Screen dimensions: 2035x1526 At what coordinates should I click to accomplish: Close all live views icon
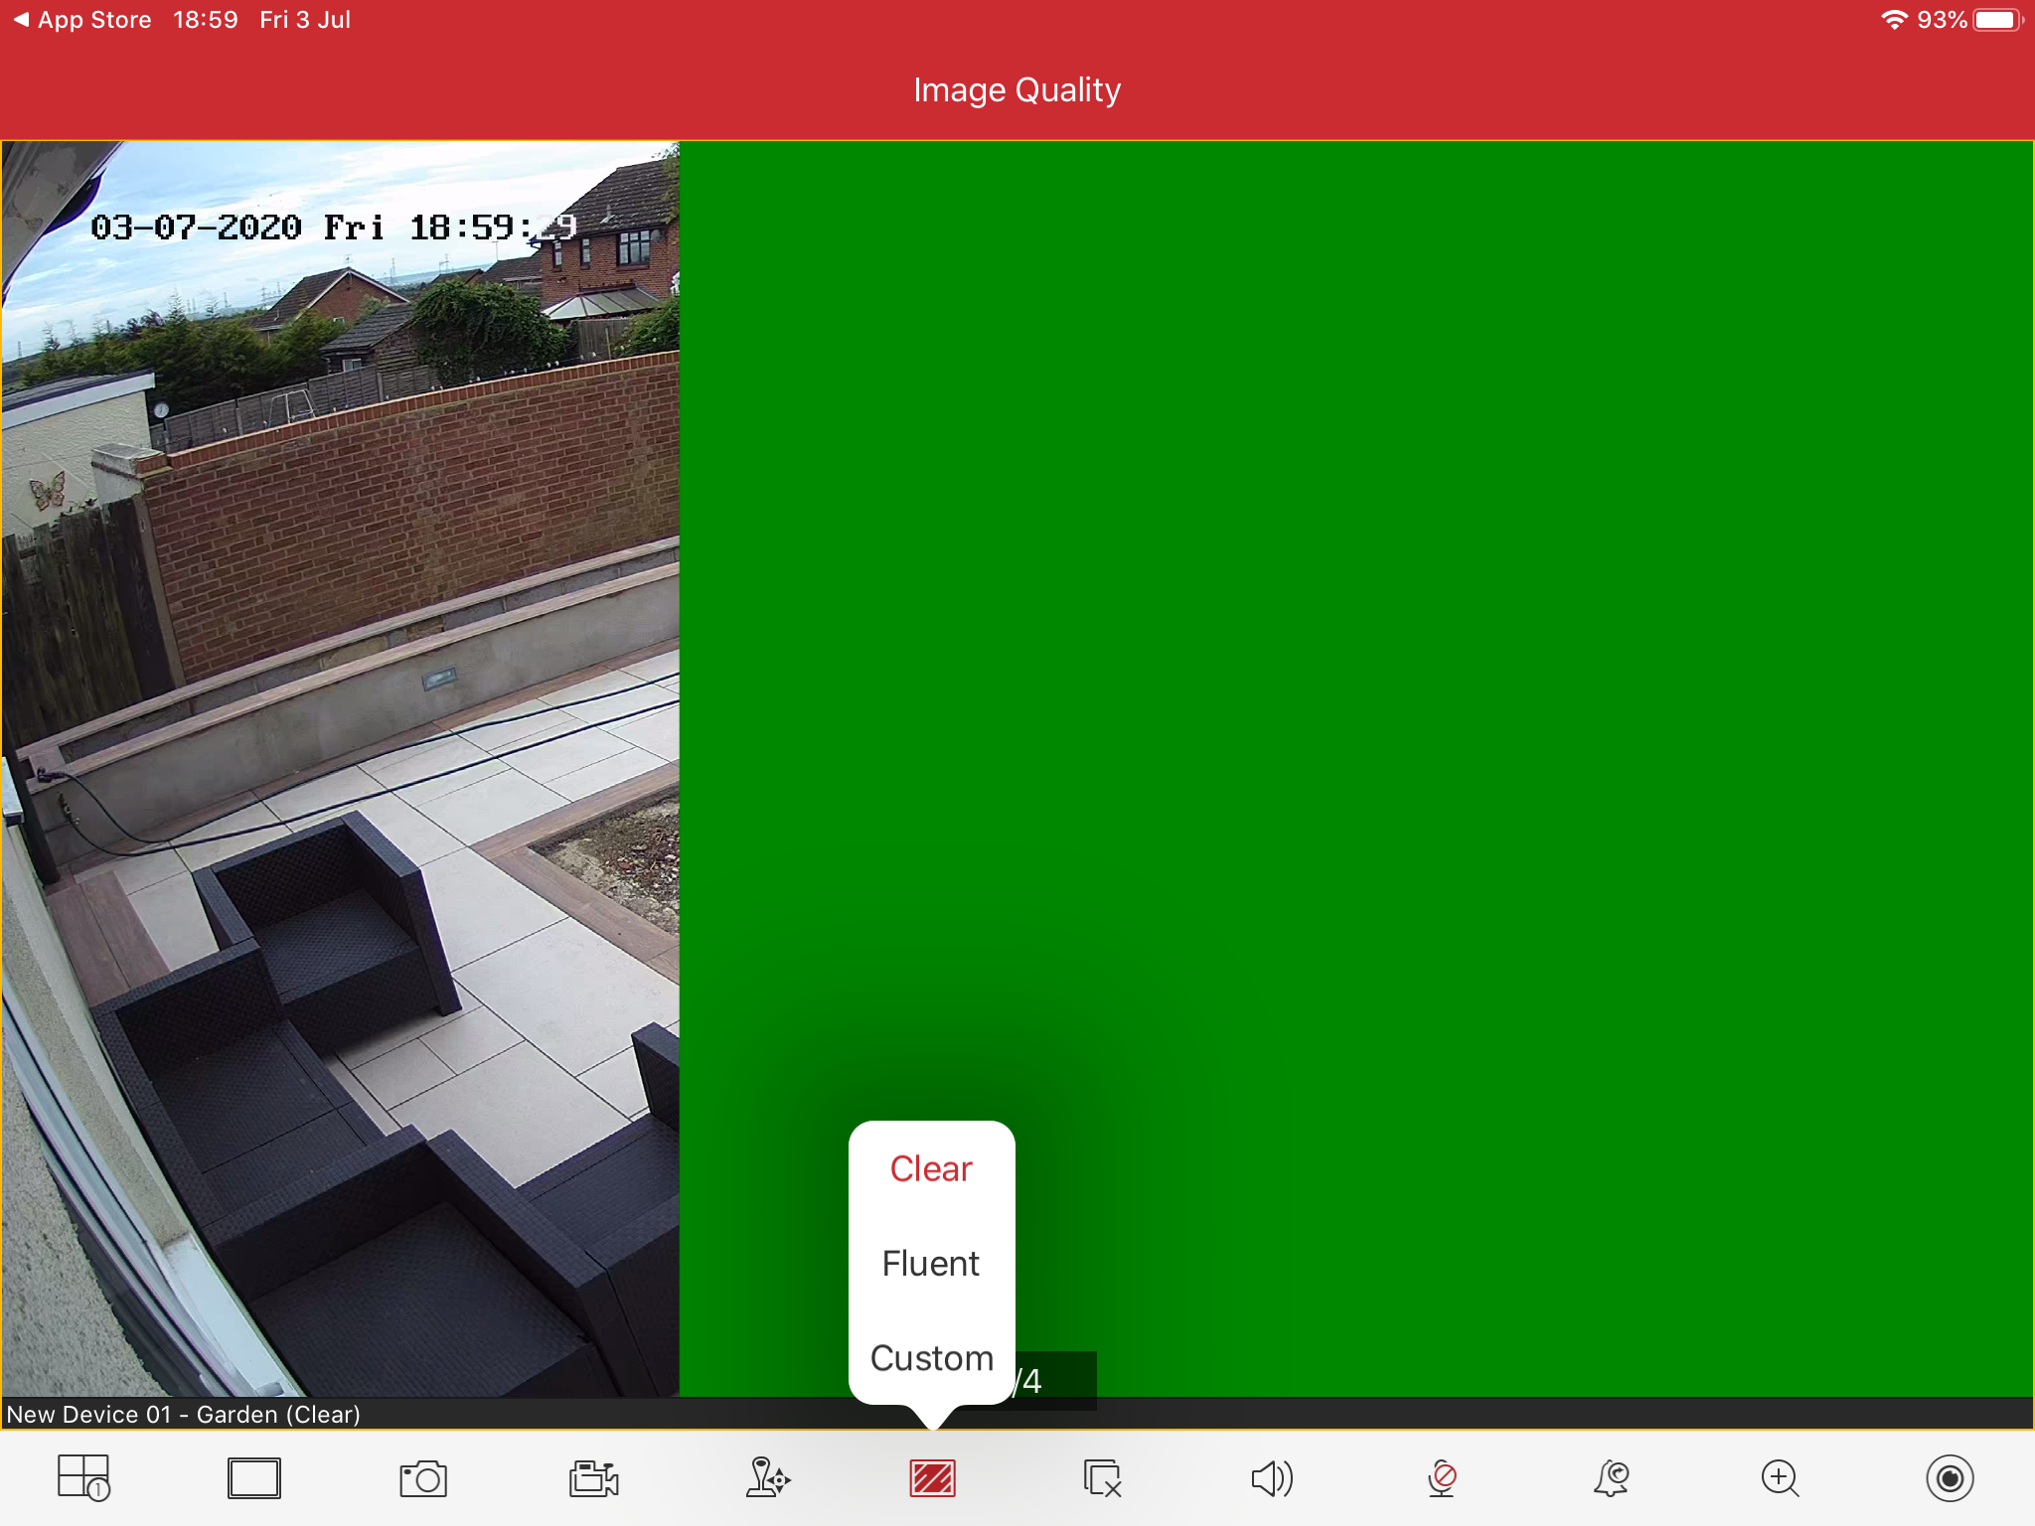tap(1102, 1478)
